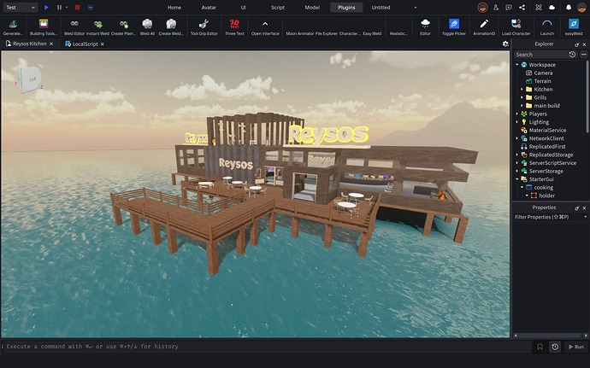Open the AnimationID pencil plugin
The height and width of the screenshot is (368, 590).
click(x=484, y=27)
